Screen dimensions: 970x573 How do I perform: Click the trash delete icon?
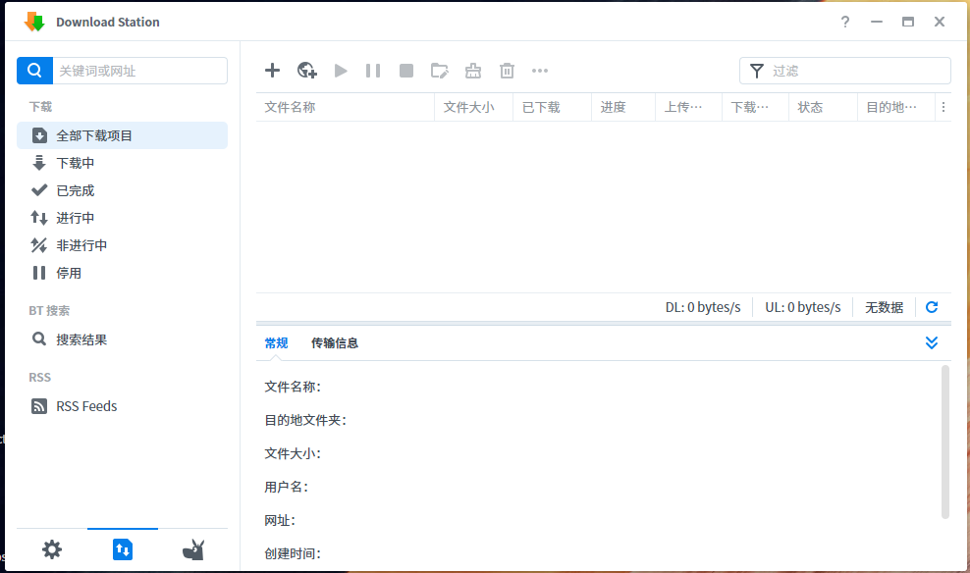pos(507,70)
